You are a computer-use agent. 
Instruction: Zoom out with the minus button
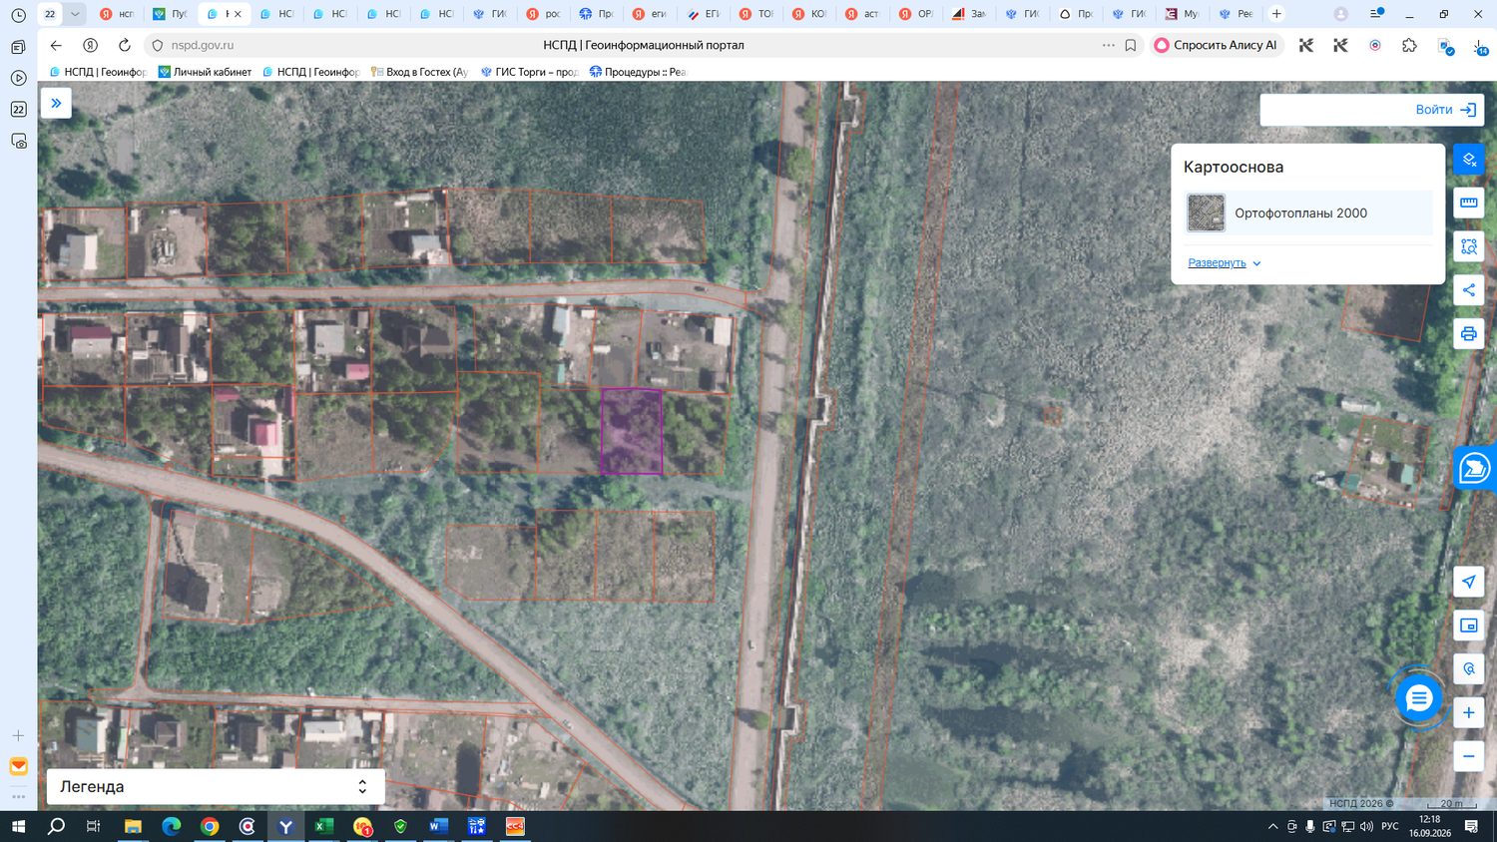(x=1468, y=756)
